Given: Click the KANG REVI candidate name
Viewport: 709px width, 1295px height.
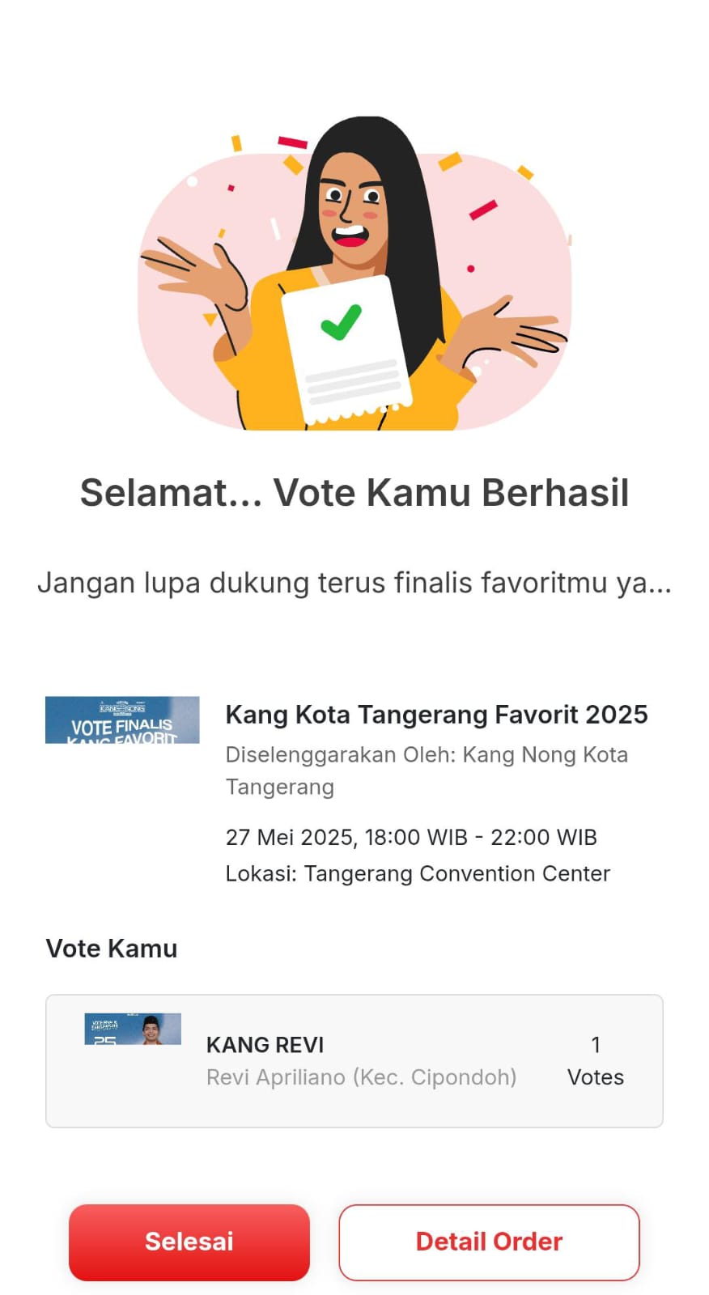Looking at the screenshot, I should 265,1045.
